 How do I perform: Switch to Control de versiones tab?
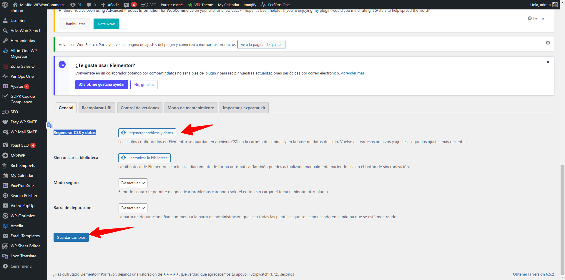click(140, 108)
